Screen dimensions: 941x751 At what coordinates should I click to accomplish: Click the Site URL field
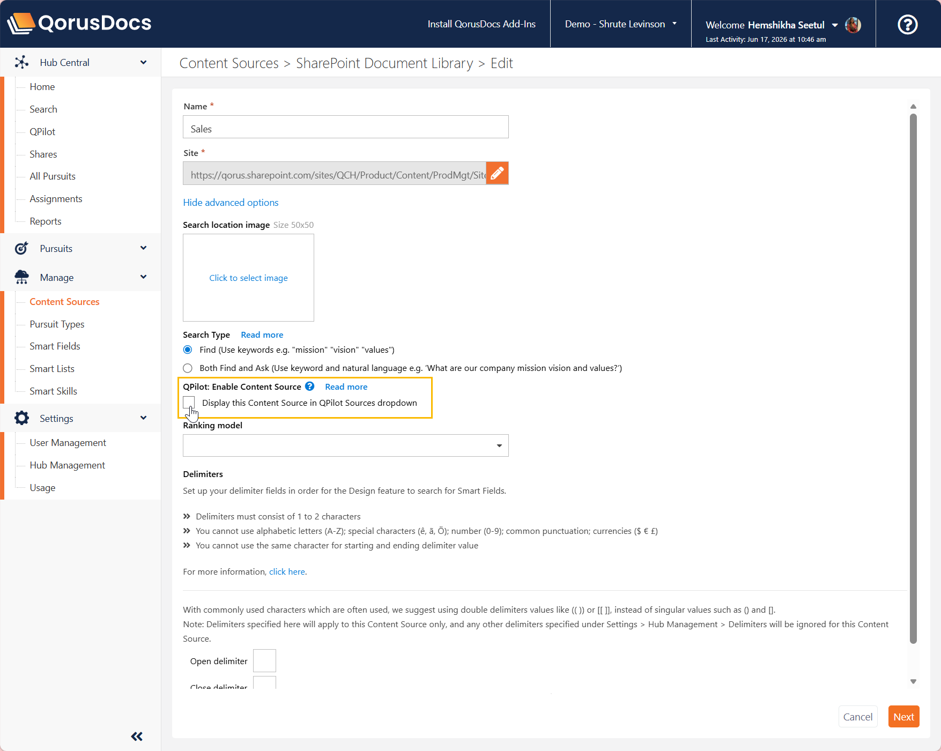click(x=335, y=173)
